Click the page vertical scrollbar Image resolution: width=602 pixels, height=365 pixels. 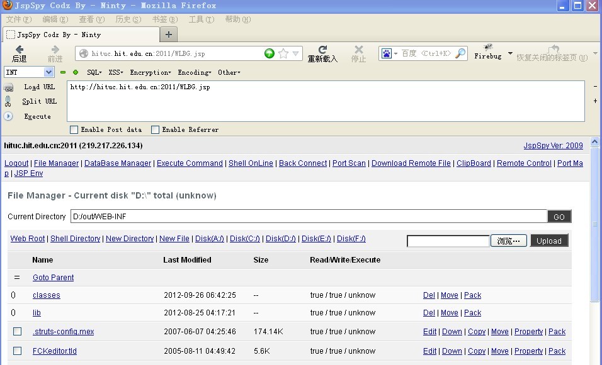[594, 224]
